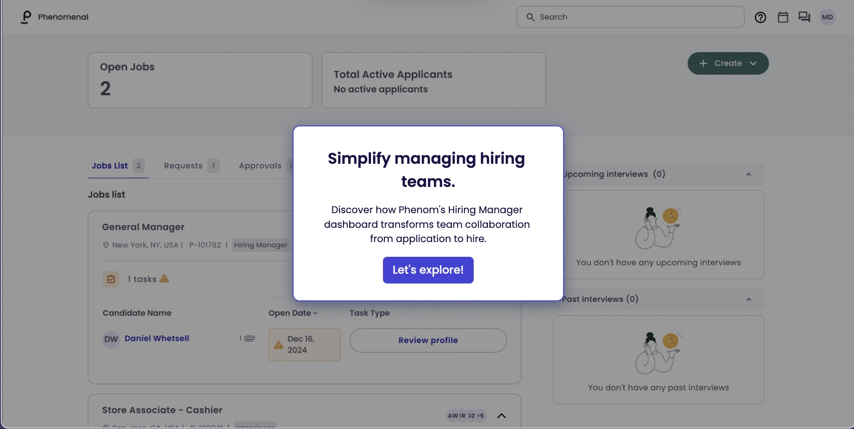Collapse the Past interviews section
Screen dimensions: 854x429
[x=749, y=299]
